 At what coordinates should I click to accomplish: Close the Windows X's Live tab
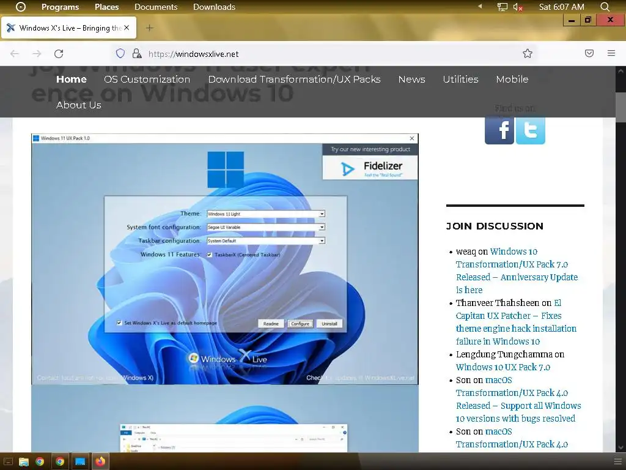[127, 28]
